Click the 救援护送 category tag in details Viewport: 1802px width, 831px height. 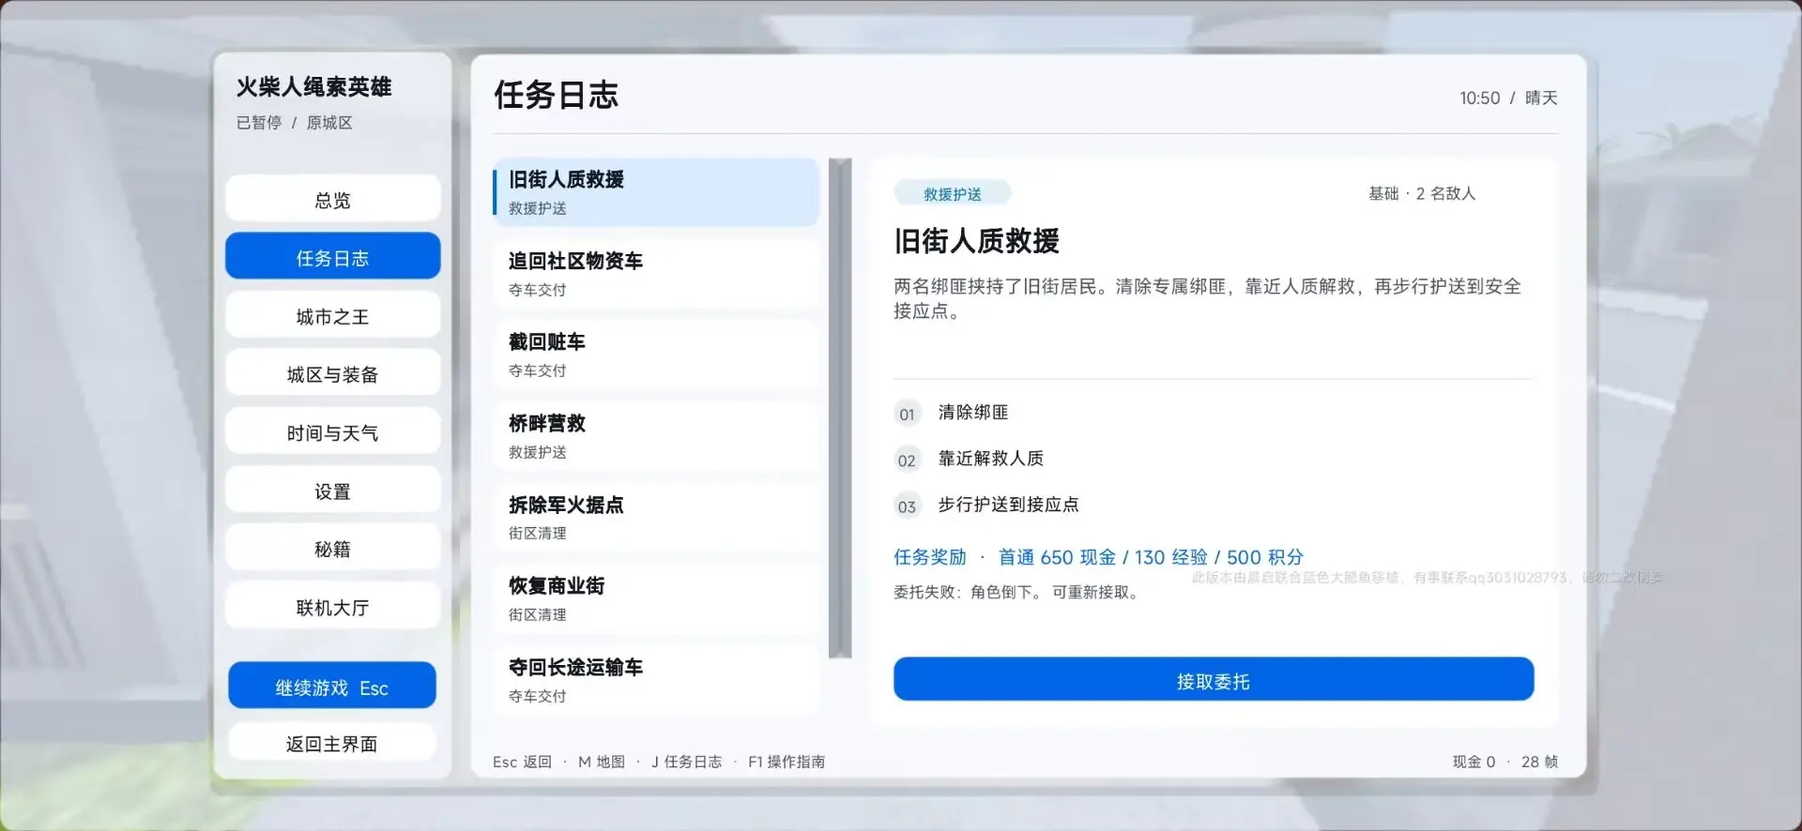tap(953, 193)
